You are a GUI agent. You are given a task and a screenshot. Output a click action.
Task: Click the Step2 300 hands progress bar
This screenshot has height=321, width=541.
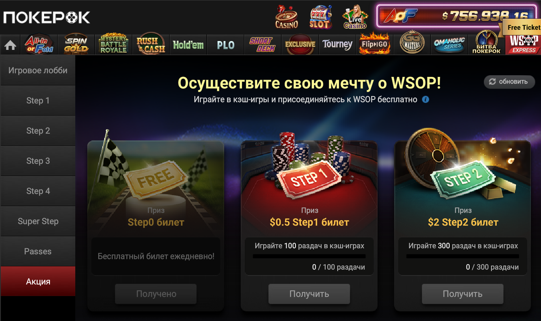(x=463, y=256)
